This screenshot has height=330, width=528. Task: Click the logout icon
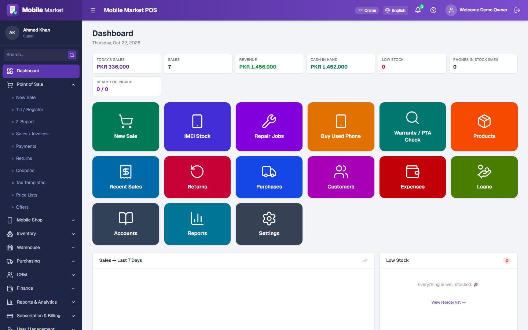[517, 10]
